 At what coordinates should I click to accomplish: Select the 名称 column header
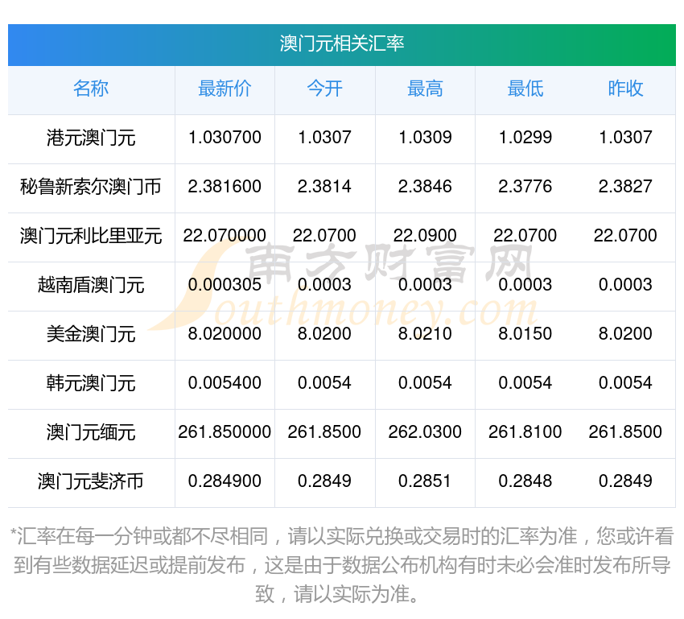(x=91, y=89)
